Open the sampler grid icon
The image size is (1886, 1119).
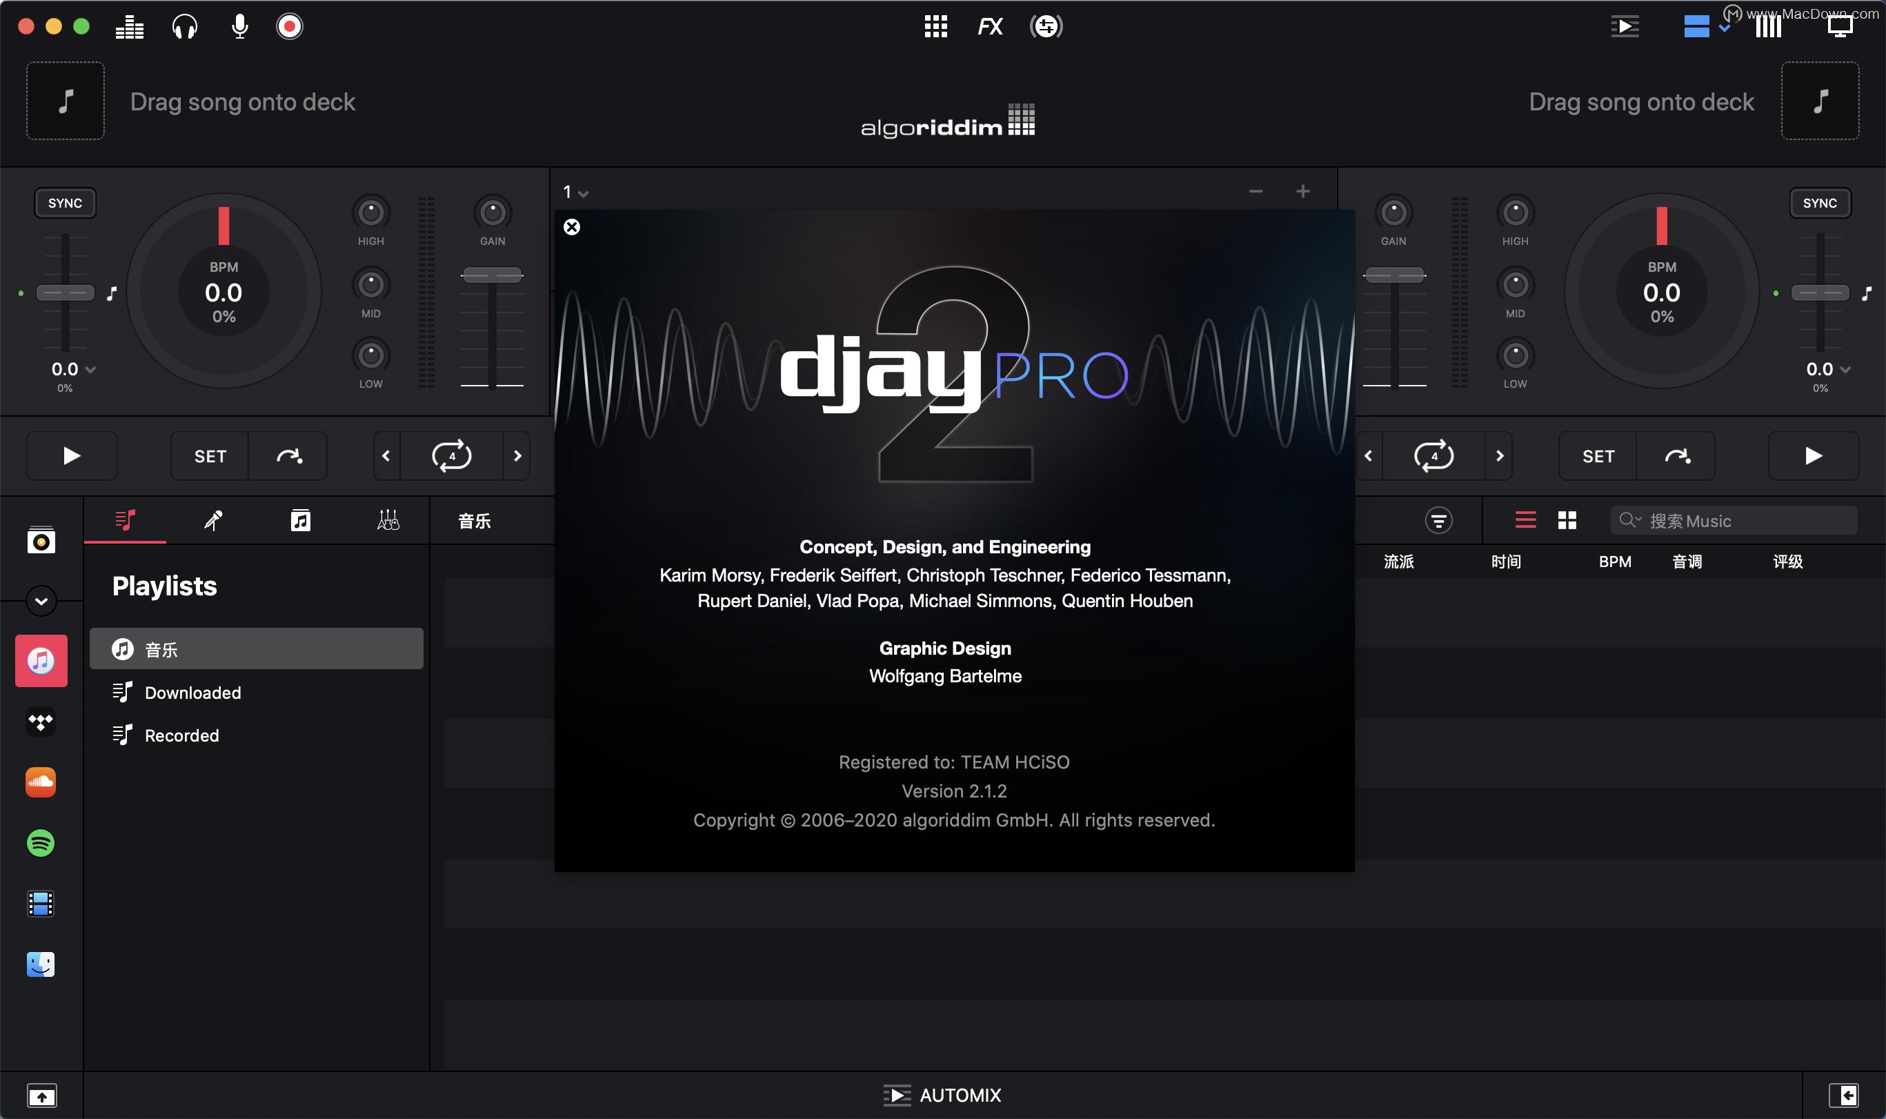click(935, 27)
